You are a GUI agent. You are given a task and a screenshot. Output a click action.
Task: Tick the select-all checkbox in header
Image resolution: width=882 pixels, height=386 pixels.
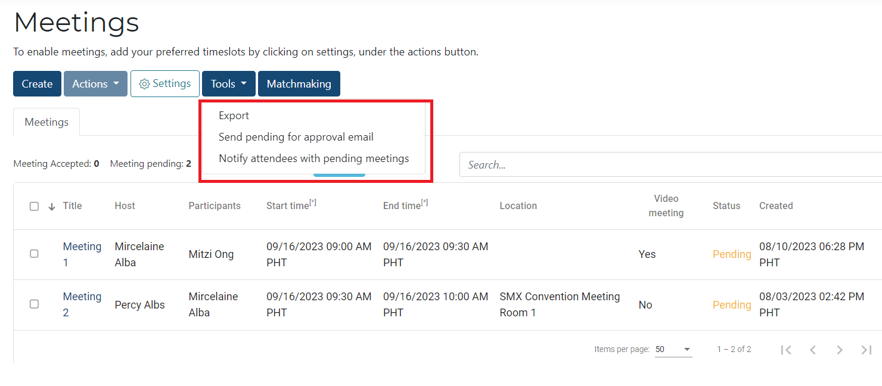tap(34, 206)
